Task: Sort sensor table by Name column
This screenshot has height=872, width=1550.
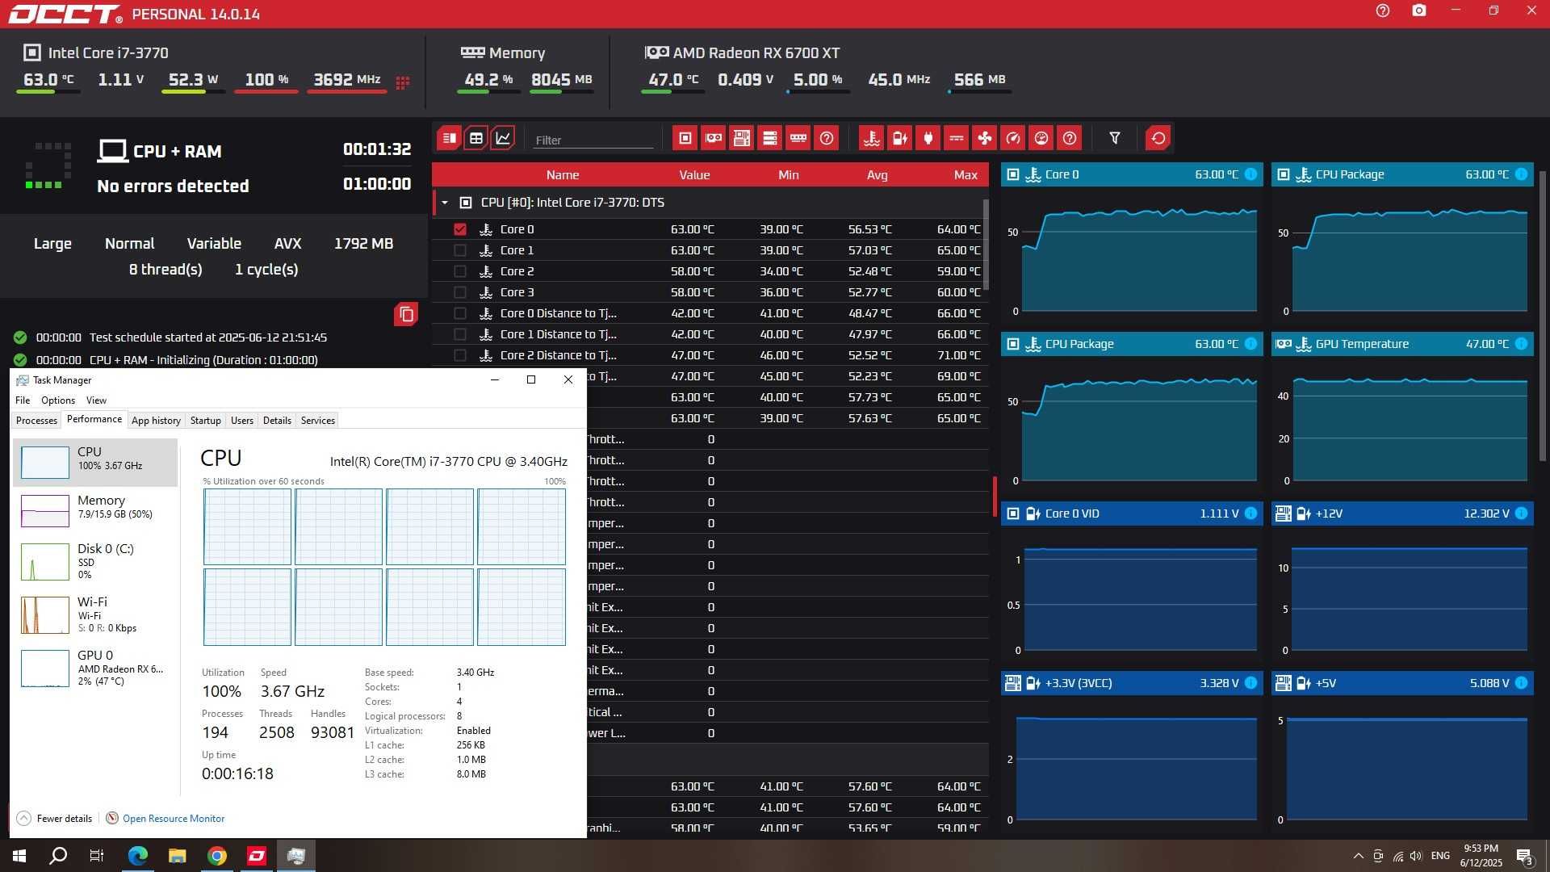Action: coord(563,175)
